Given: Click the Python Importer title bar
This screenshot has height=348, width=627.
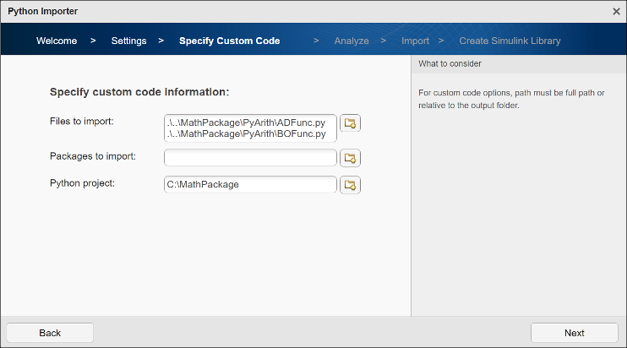Looking at the screenshot, I should (x=254, y=11).
